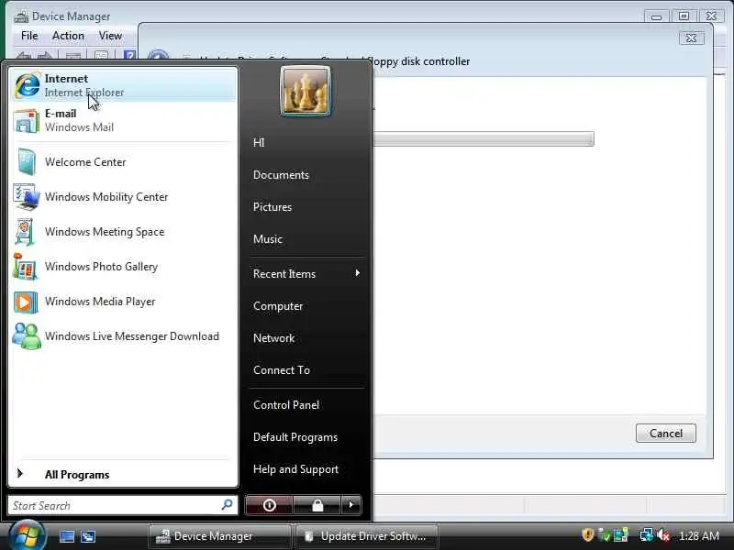Switch to Device Manager taskbar button
The height and width of the screenshot is (550, 734).
[218, 536]
